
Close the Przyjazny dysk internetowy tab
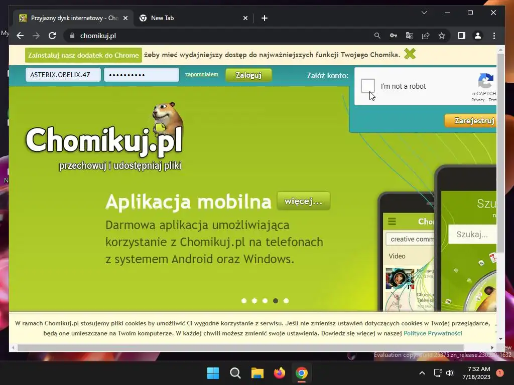click(x=125, y=18)
